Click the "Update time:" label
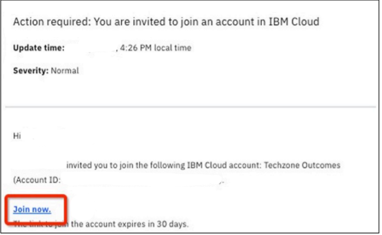 39,48
